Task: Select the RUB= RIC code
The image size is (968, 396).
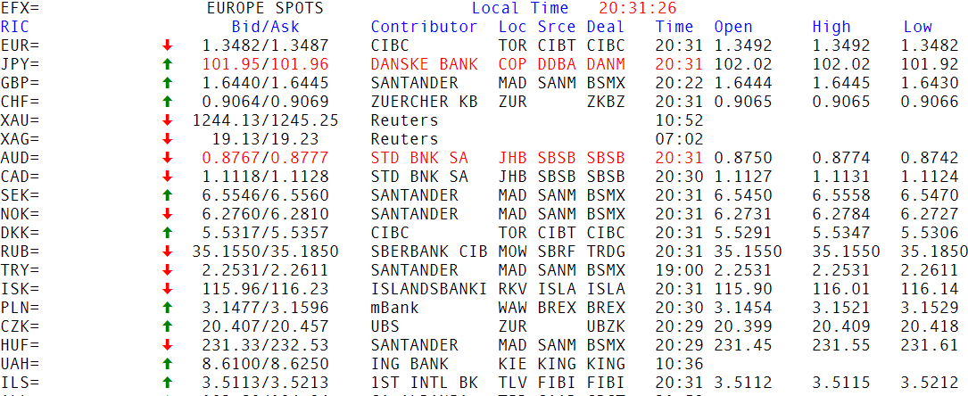Action: pos(20,252)
